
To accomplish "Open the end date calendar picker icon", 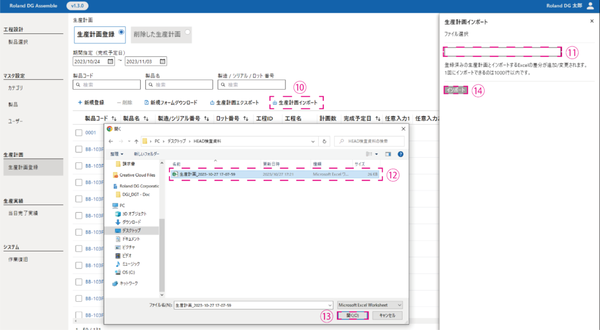I will click(162, 61).
